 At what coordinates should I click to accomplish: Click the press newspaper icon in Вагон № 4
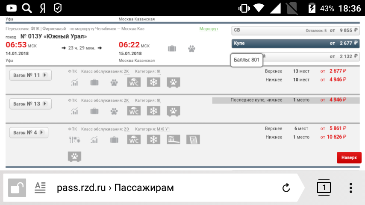point(193,140)
